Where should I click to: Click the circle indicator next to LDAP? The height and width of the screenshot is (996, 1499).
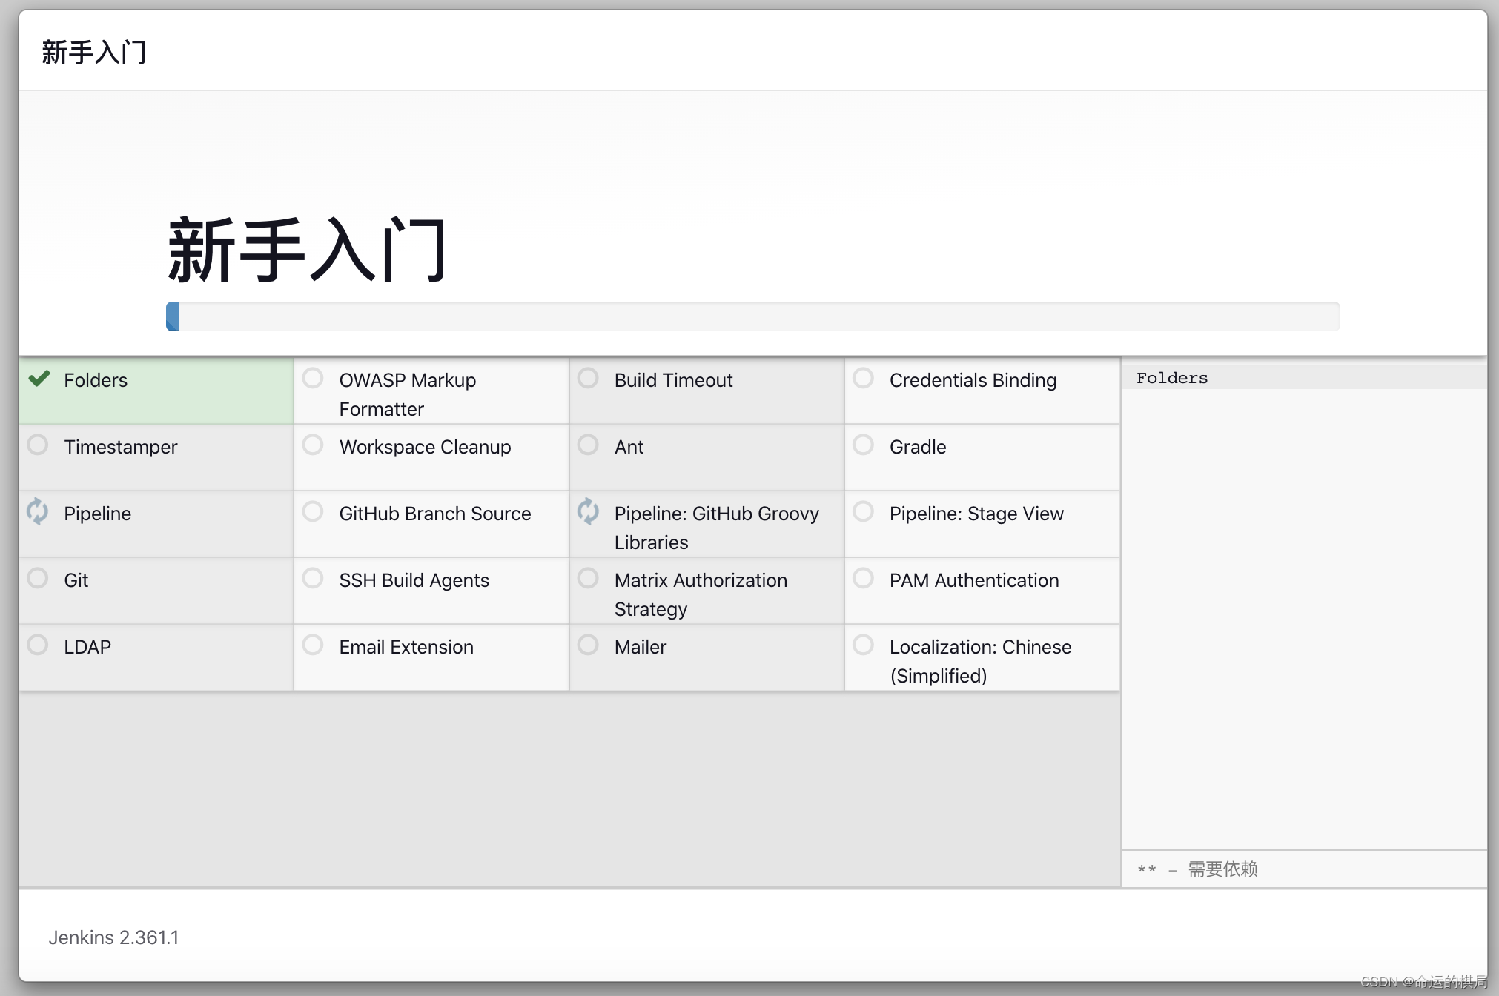(38, 645)
